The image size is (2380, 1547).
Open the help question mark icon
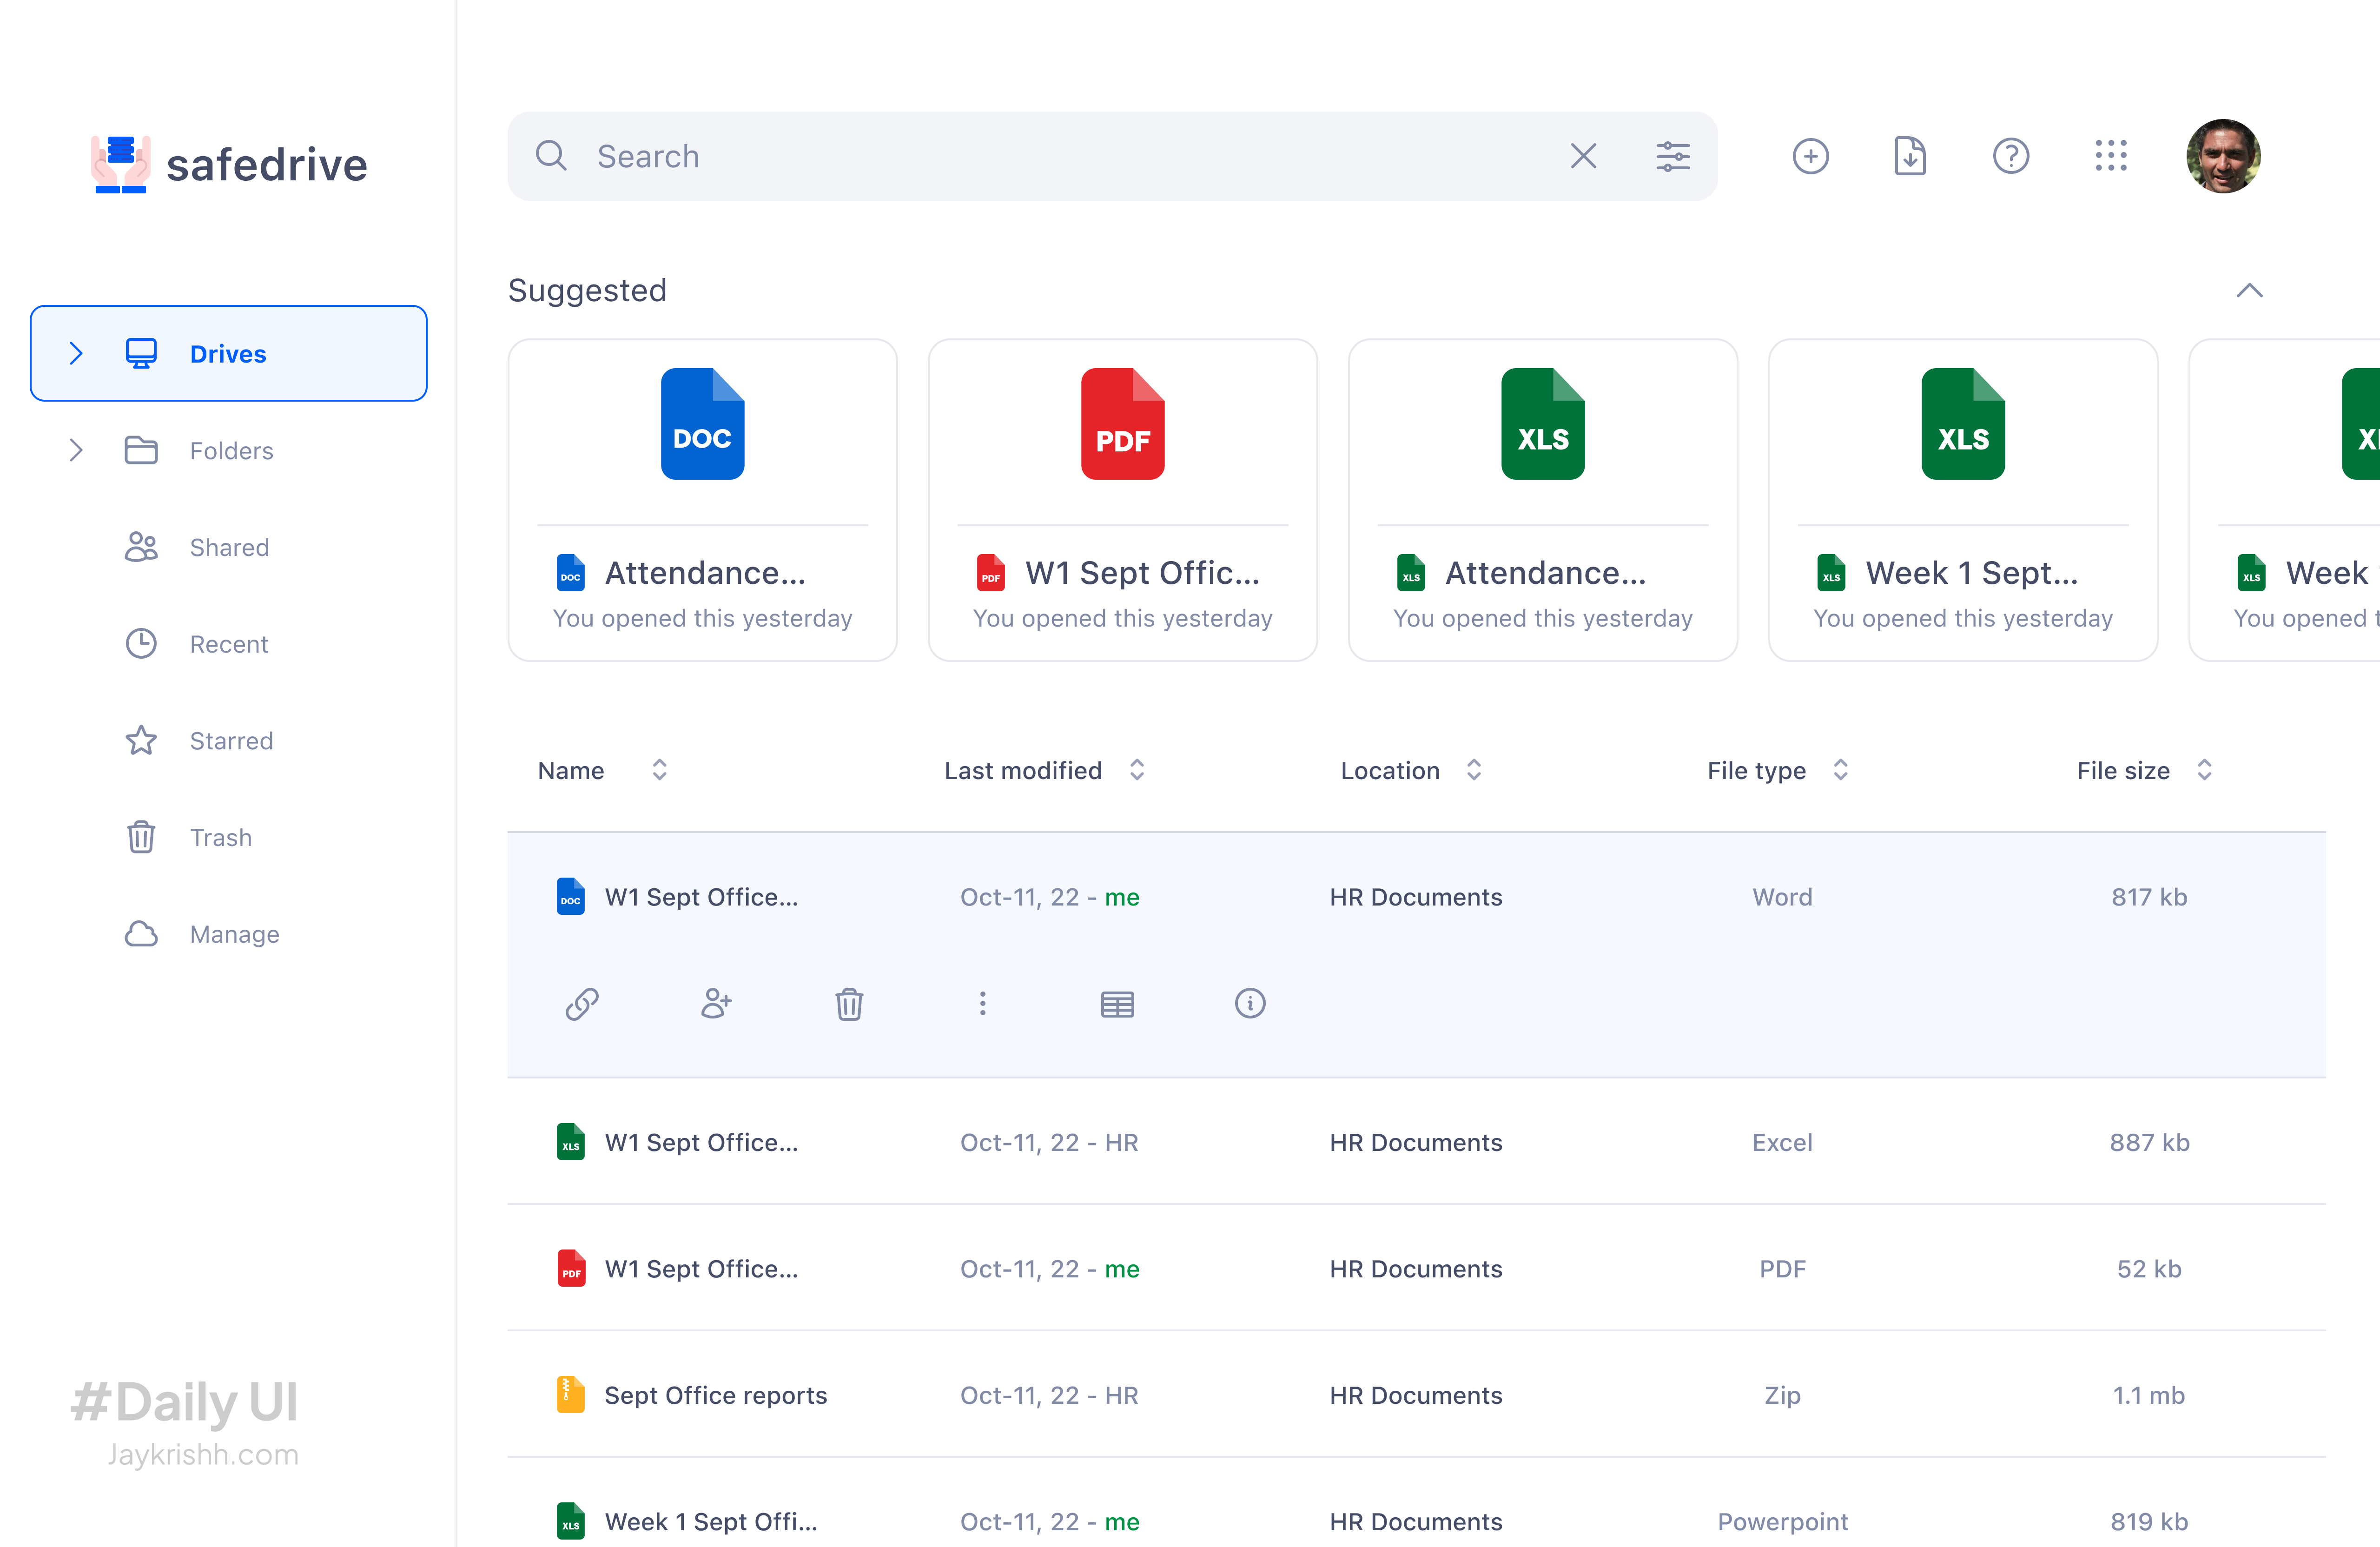tap(2011, 156)
